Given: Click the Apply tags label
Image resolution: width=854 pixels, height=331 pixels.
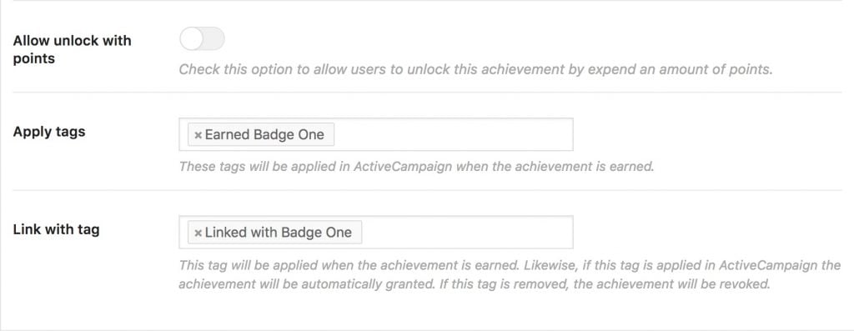Looking at the screenshot, I should (x=49, y=132).
